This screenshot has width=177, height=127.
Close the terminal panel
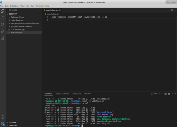click(176, 94)
